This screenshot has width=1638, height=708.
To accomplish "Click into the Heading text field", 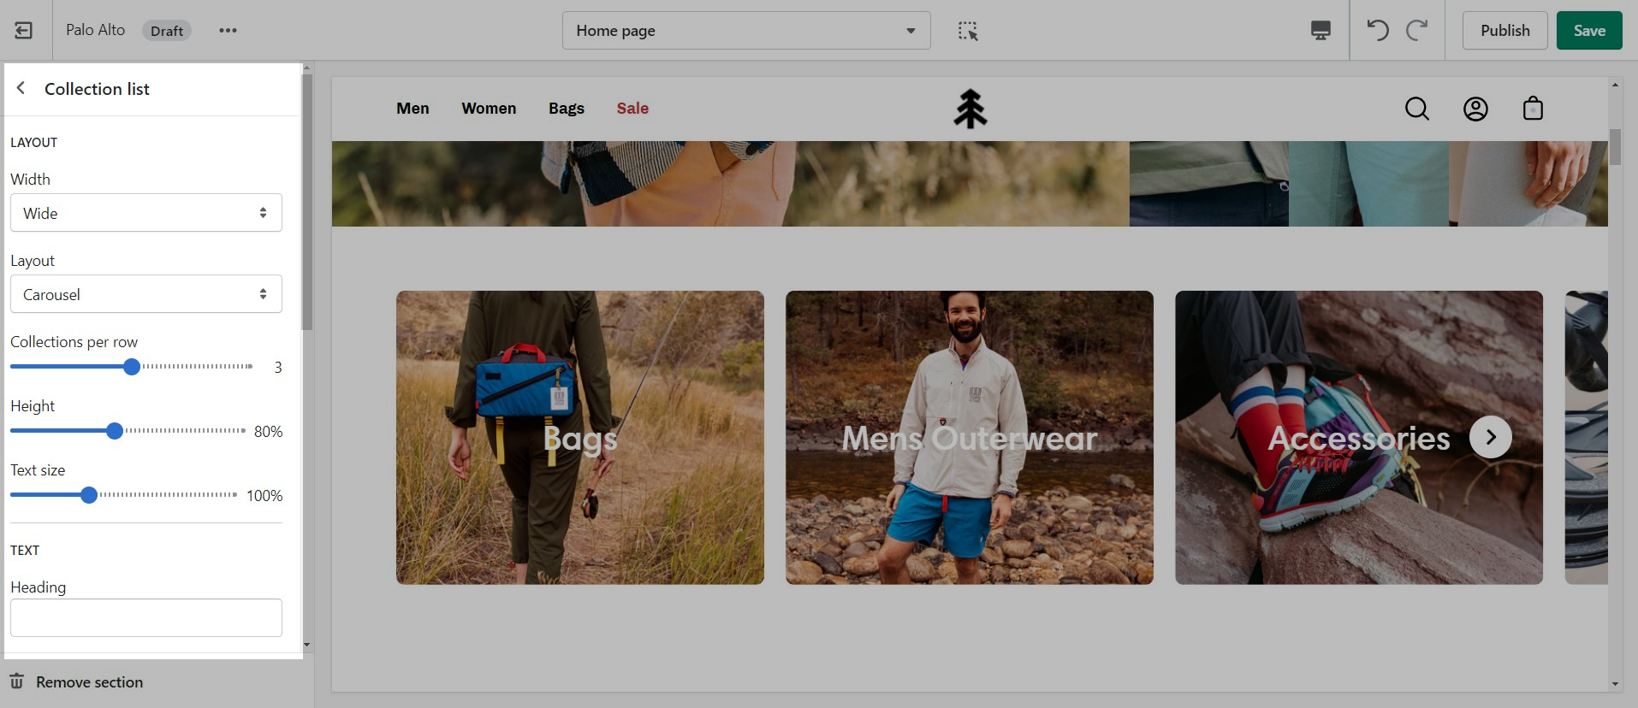I will [x=146, y=617].
